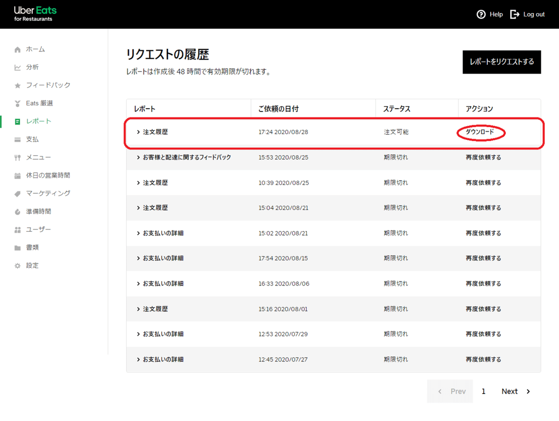Image resolution: width=559 pixels, height=421 pixels.
Task: Click the Help text link in header
Action: coord(496,14)
